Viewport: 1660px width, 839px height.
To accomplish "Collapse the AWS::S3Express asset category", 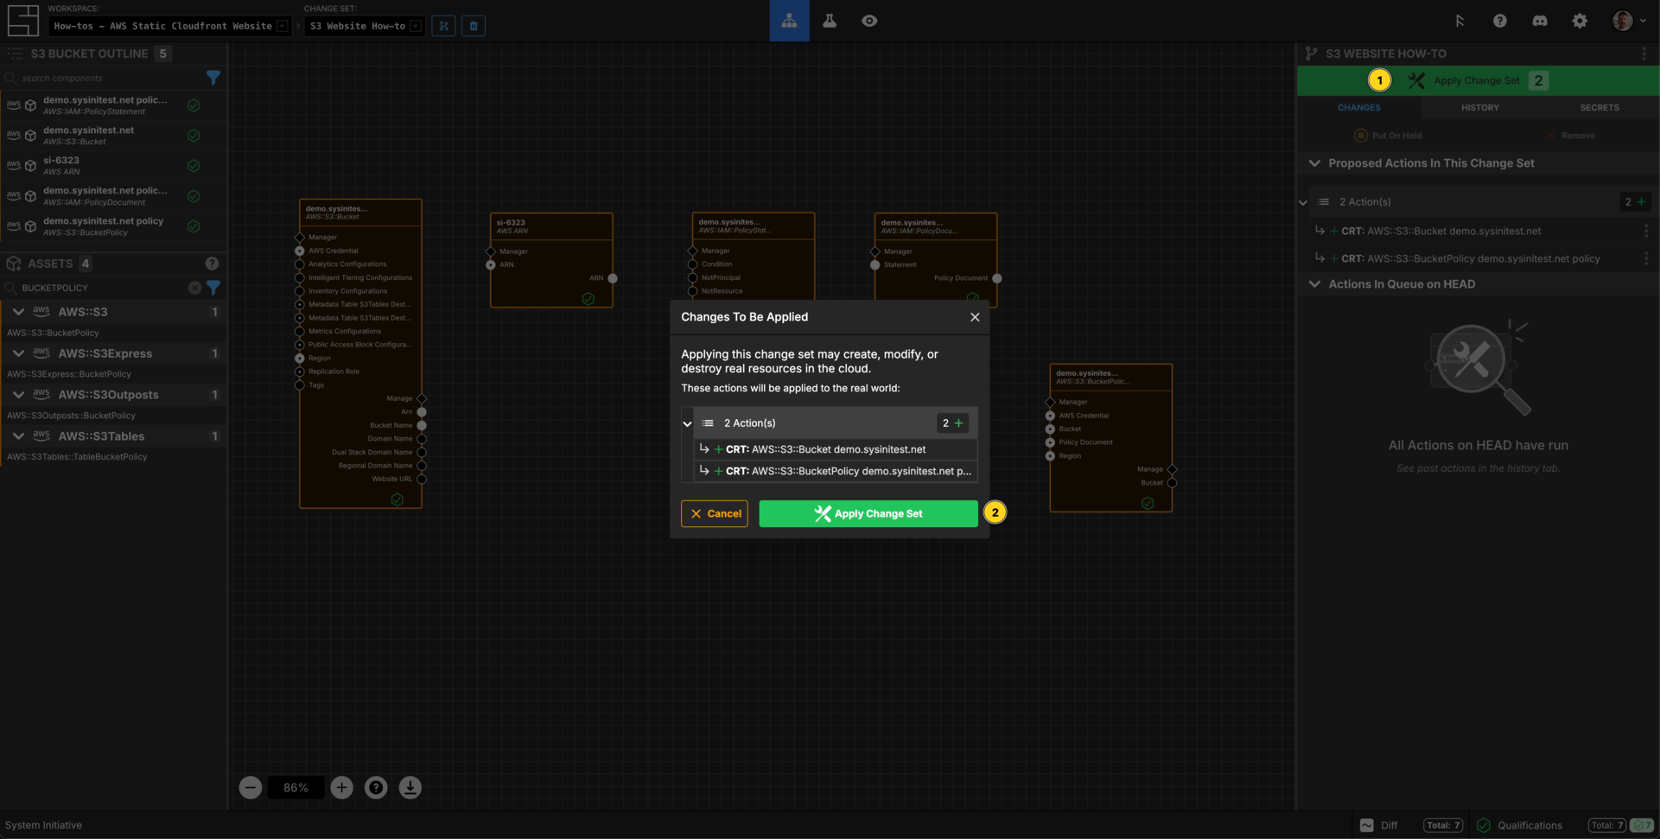I will 18,353.
